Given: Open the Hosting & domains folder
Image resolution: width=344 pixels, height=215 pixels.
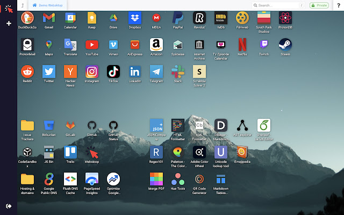Looking at the screenshot, I should 27,179.
